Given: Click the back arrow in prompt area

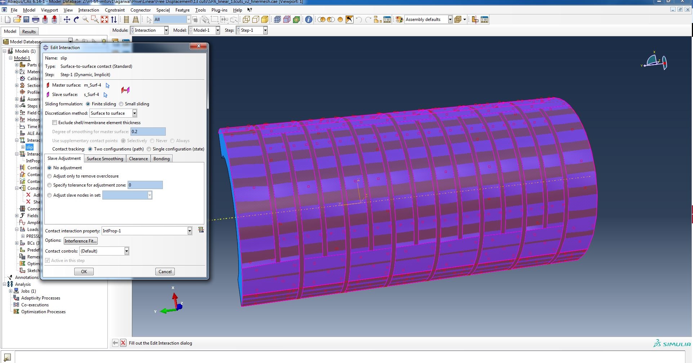Looking at the screenshot, I should point(115,343).
